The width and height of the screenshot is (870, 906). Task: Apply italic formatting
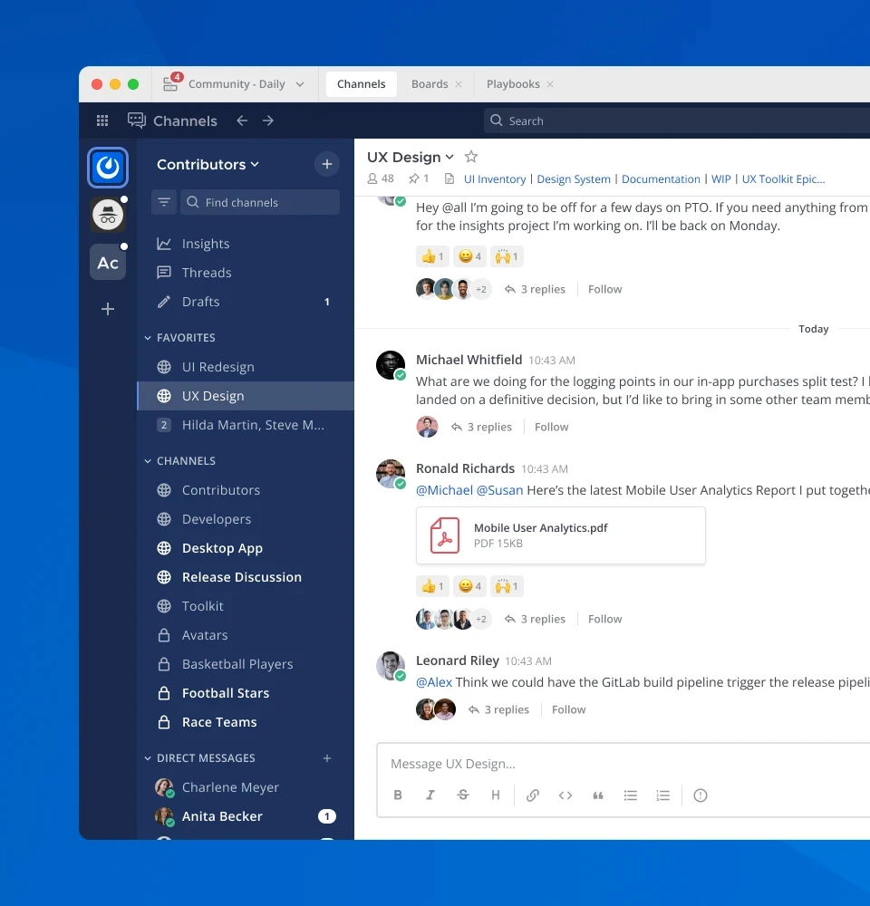click(430, 795)
